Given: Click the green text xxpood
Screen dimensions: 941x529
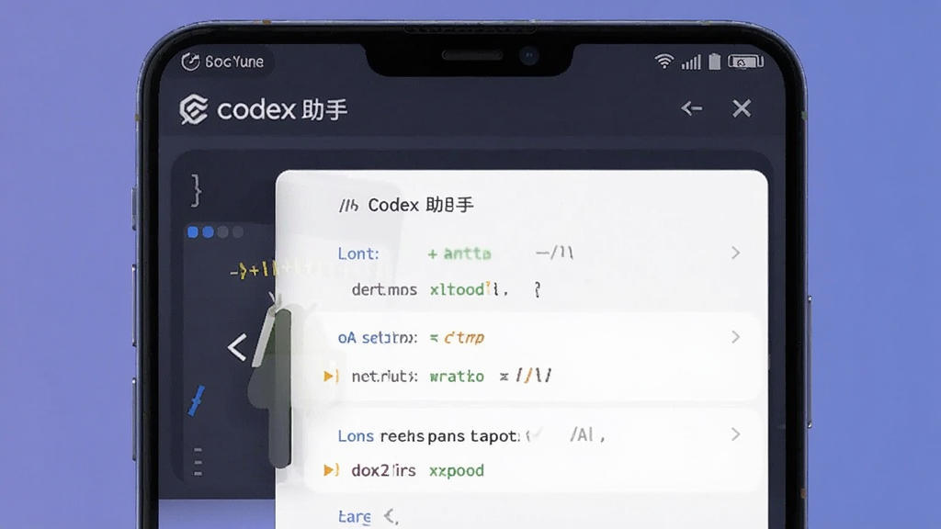Looking at the screenshot, I should click(x=457, y=471).
